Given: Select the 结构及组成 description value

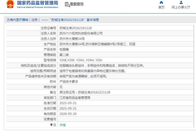Looking at the screenshot, I should [x=102, y=65].
